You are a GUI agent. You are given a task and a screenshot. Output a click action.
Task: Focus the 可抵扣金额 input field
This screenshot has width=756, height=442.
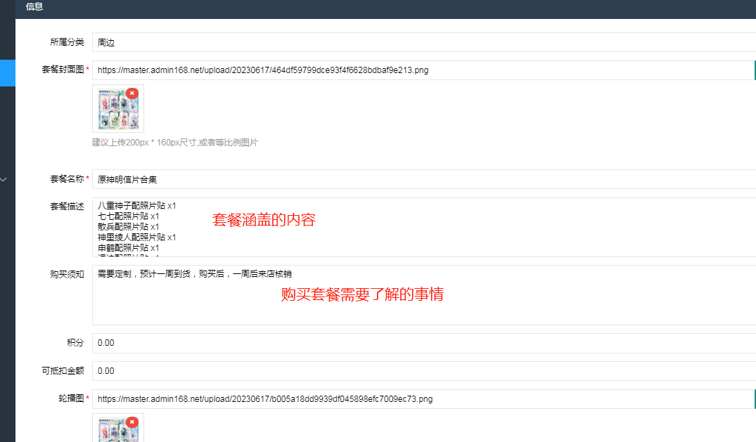click(x=424, y=370)
